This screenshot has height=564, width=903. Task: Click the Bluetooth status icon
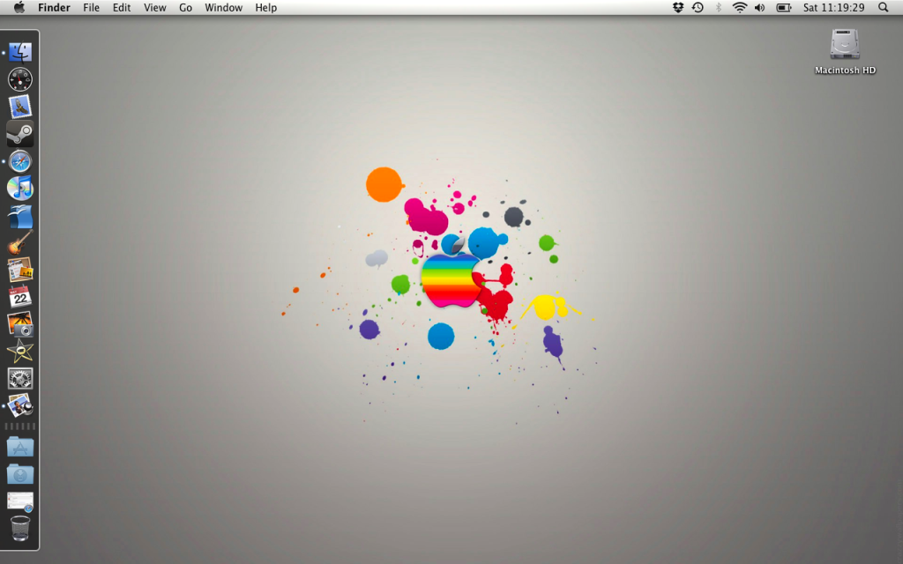click(x=719, y=7)
